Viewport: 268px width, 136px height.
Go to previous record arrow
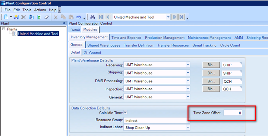(108, 17)
